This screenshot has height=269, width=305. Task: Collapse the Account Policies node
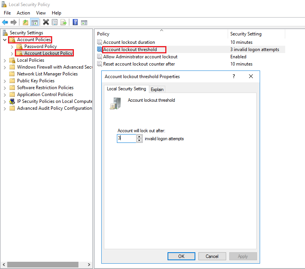tap(5, 40)
